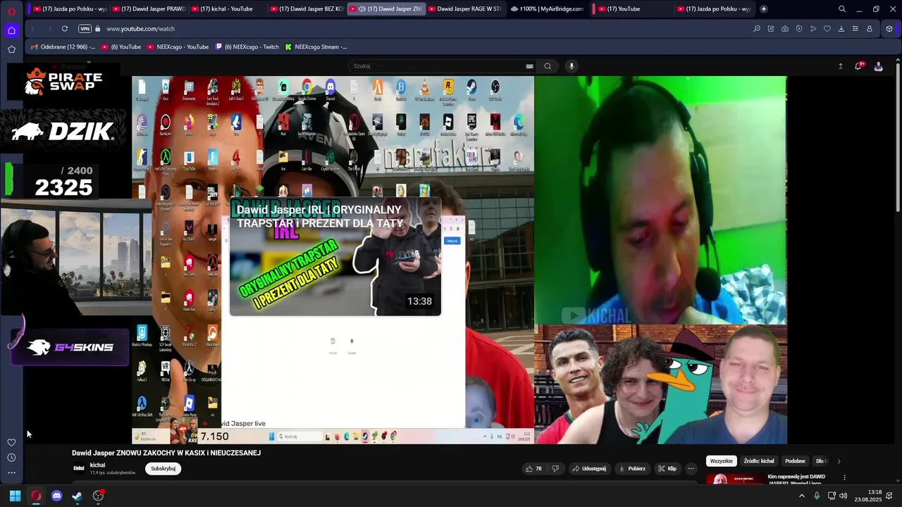
Task: Switch to the '(17) YouTube' tab
Action: click(627, 9)
